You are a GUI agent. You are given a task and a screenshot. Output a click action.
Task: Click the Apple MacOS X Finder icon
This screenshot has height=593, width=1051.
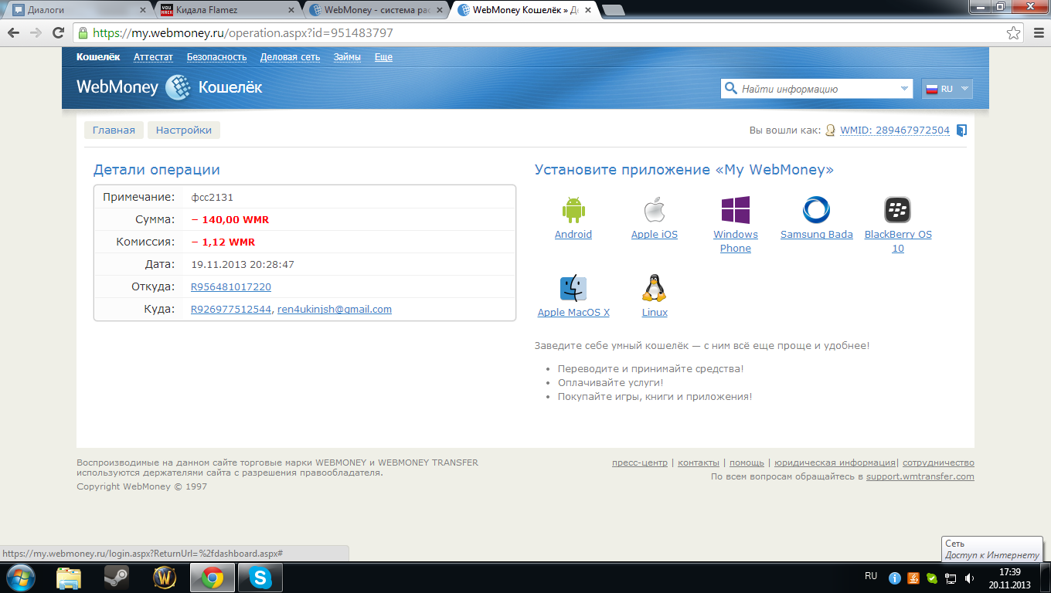573,288
